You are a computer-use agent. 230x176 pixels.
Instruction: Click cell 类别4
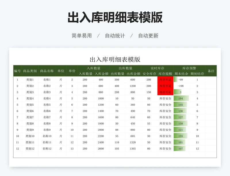click(x=30, y=98)
